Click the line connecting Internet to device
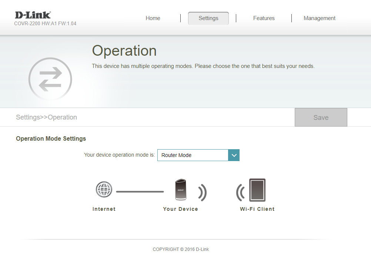Image resolution: width=371 pixels, height=278 pixels. (140, 192)
